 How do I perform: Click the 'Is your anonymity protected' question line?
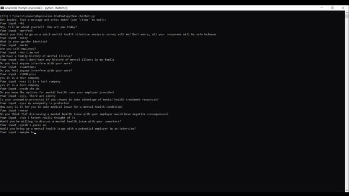[79, 100]
